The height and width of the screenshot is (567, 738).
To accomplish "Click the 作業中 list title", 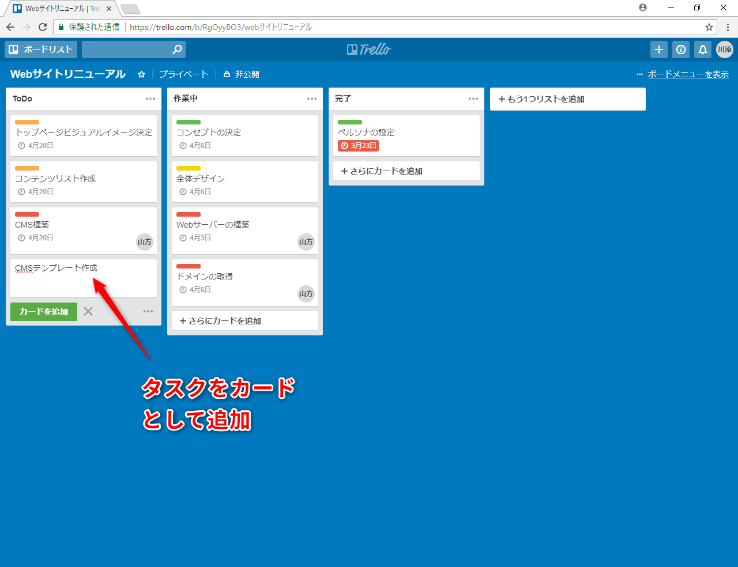I will (186, 99).
